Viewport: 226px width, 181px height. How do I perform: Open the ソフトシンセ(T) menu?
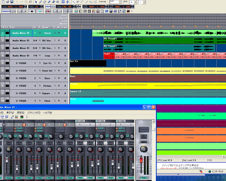pyautogui.click(x=34, y=112)
